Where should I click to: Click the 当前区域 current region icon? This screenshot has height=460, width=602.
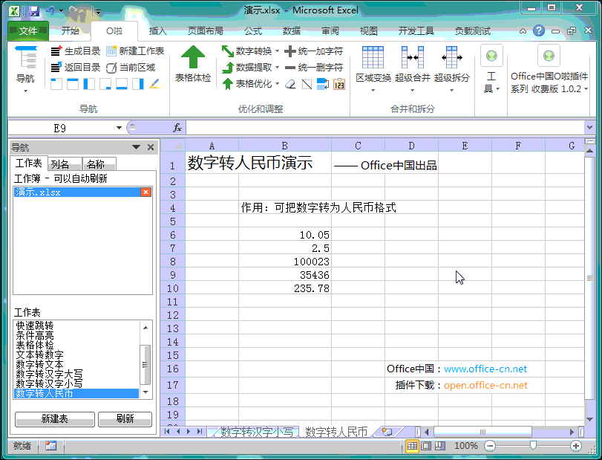[111, 68]
